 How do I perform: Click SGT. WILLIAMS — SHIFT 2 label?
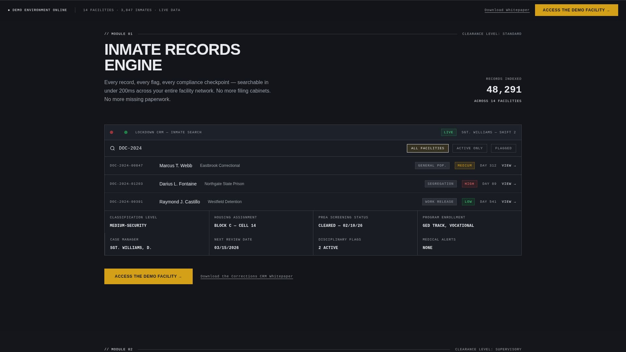click(x=489, y=132)
